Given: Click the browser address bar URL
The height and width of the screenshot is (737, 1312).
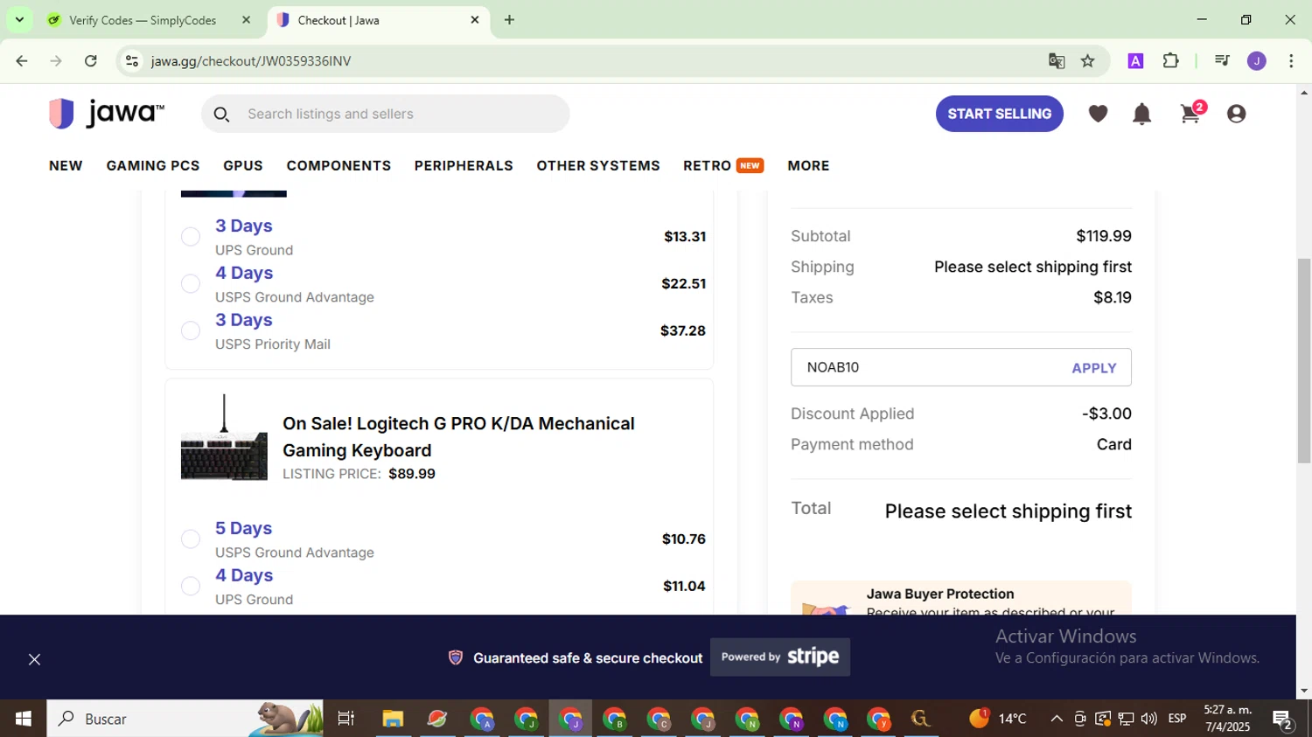Looking at the screenshot, I should point(251,61).
